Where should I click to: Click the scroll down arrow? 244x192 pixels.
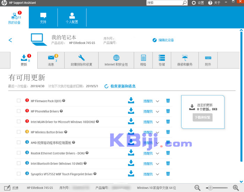point(241,182)
